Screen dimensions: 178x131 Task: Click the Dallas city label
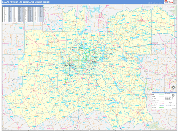94,62
